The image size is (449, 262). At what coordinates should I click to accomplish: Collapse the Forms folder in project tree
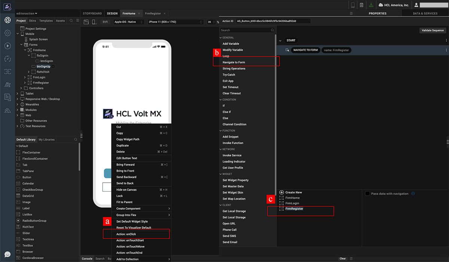[21, 45]
